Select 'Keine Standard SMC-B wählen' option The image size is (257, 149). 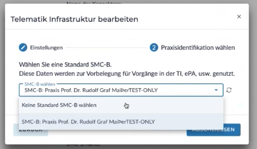click(59, 105)
